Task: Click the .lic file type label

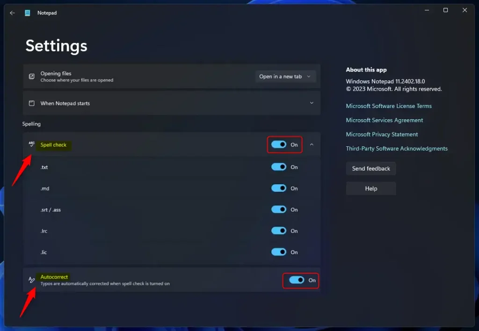Action: [x=44, y=252]
